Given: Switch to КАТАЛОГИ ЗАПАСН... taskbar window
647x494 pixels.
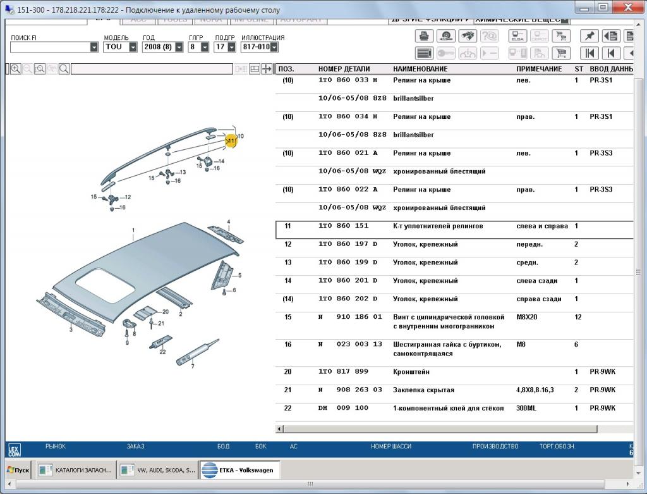Looking at the screenshot, I should point(76,470).
